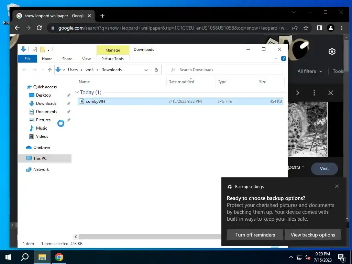The image size is (352, 264).
Task: Collapse the Today (1) group
Action: pyautogui.click(x=77, y=92)
